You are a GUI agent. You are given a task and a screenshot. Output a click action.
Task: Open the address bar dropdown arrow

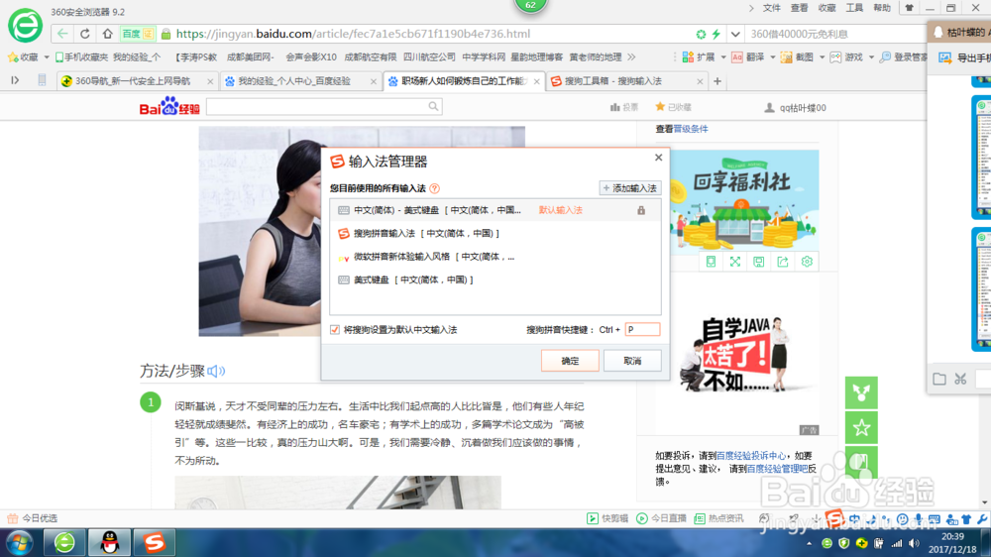(x=735, y=34)
